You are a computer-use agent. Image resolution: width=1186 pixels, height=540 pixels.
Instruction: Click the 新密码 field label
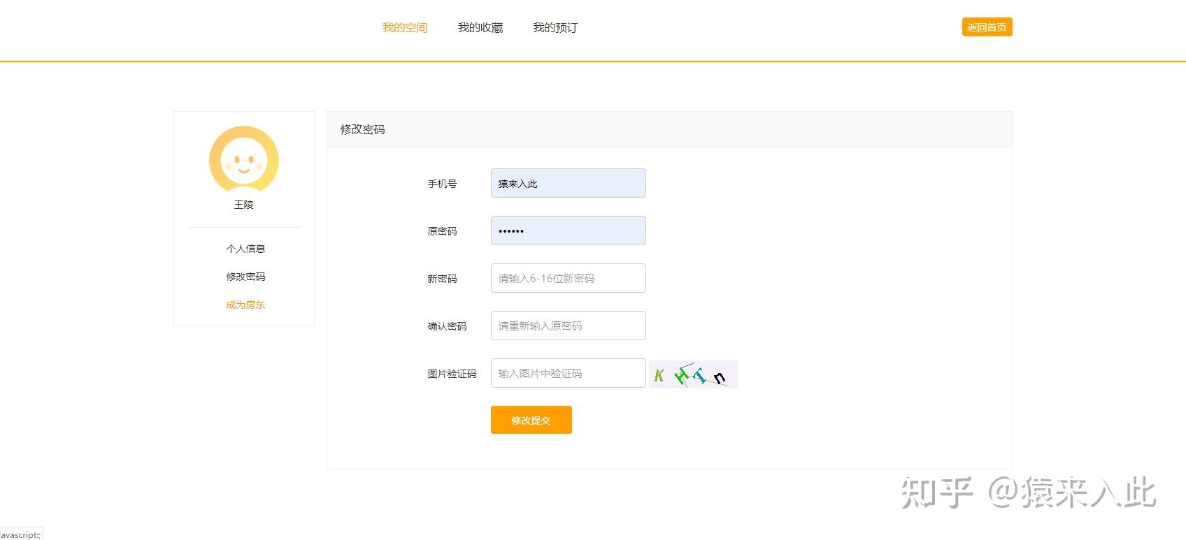tap(442, 279)
